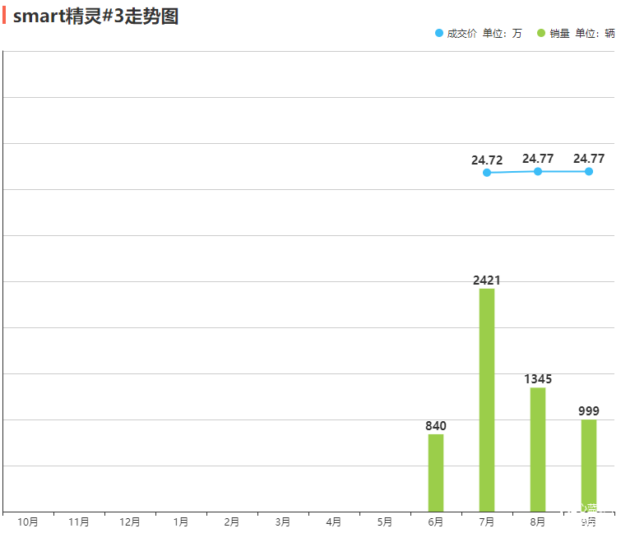Select the 840 sales bar
The height and width of the screenshot is (533, 621).
[x=436, y=473]
